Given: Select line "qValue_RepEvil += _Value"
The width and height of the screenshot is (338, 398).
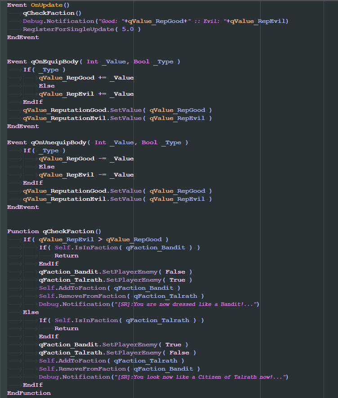Looking at the screenshot, I should (86, 94).
